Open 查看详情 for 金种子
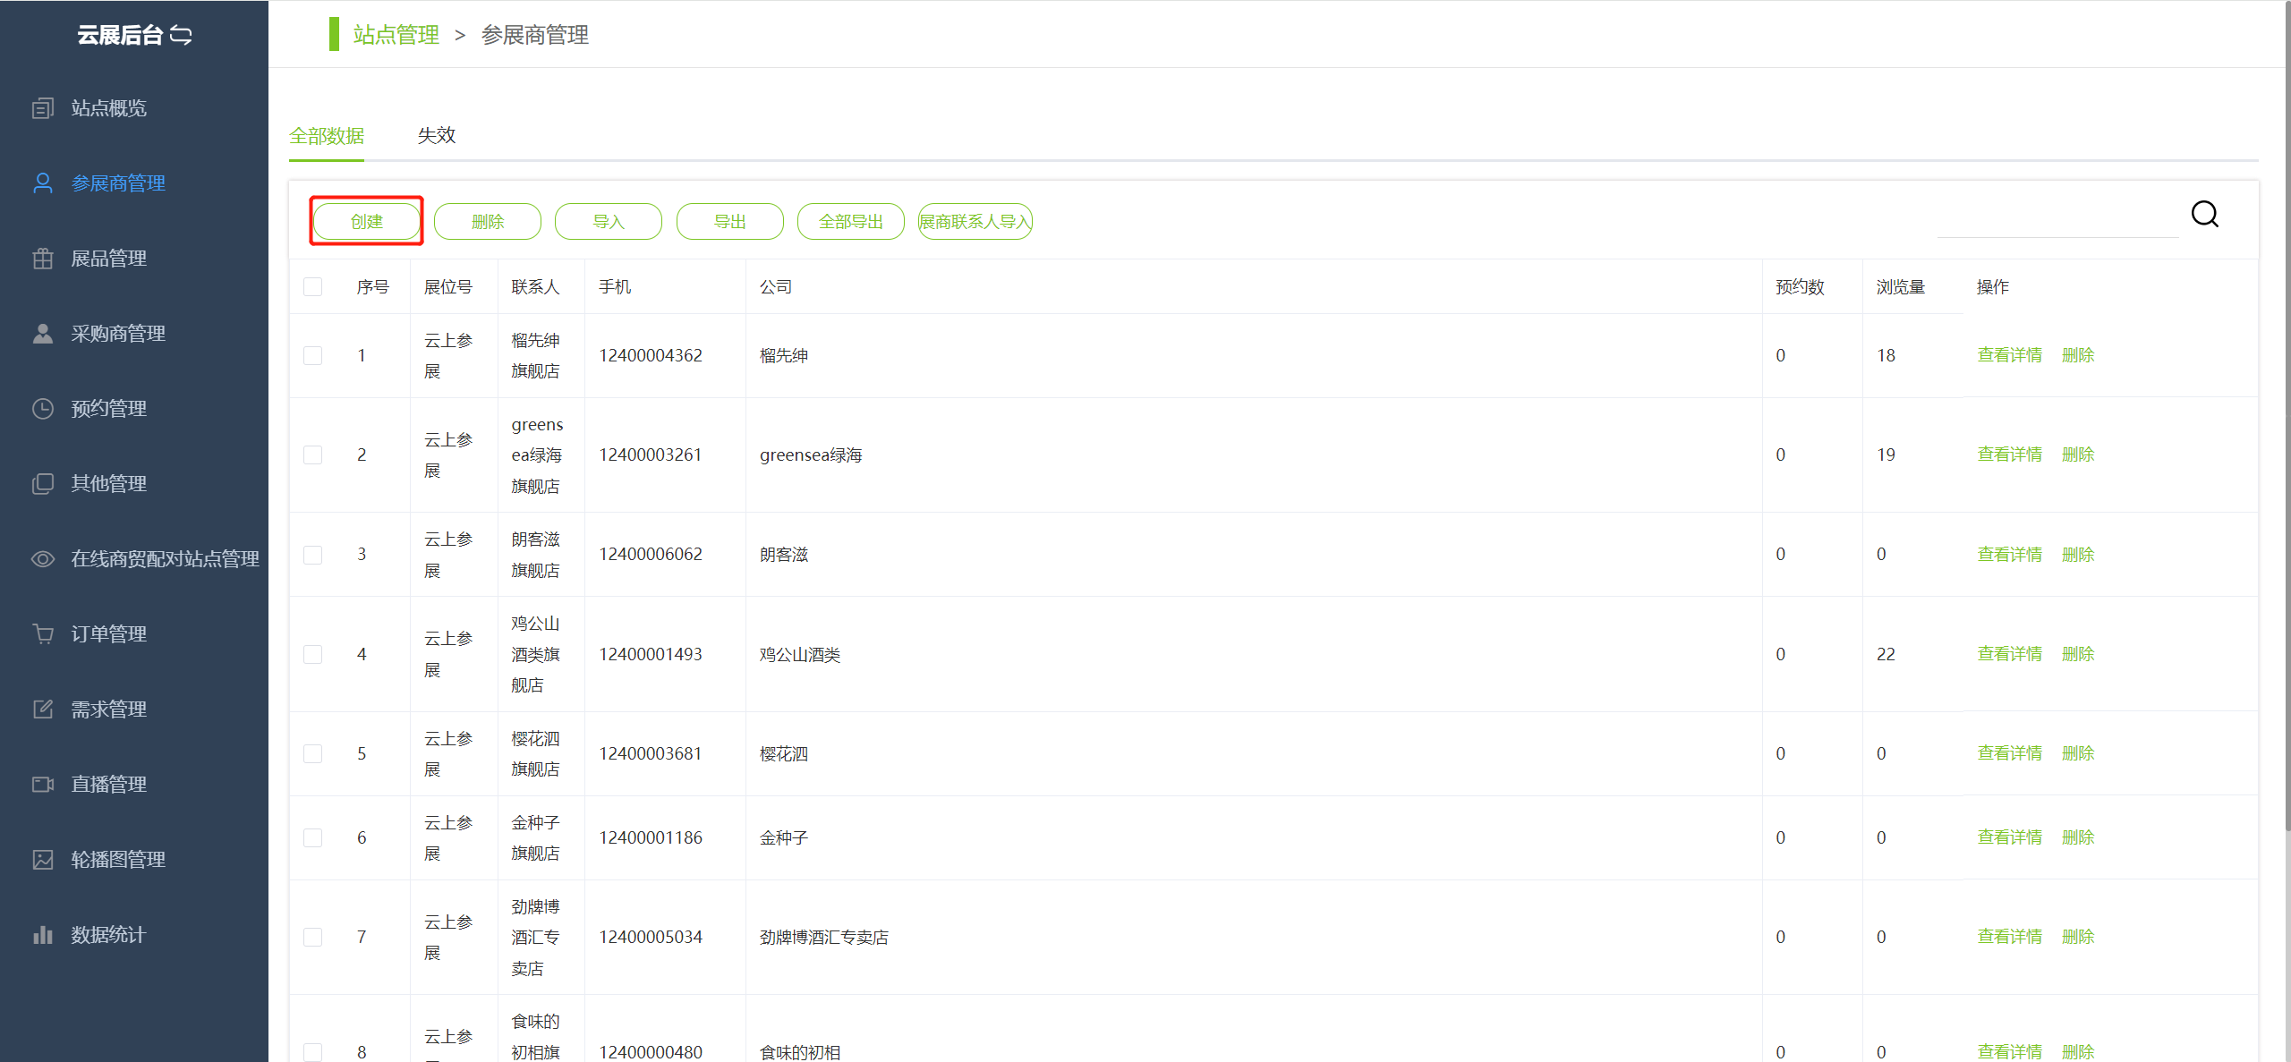This screenshot has width=2291, height=1062. [x=2010, y=837]
